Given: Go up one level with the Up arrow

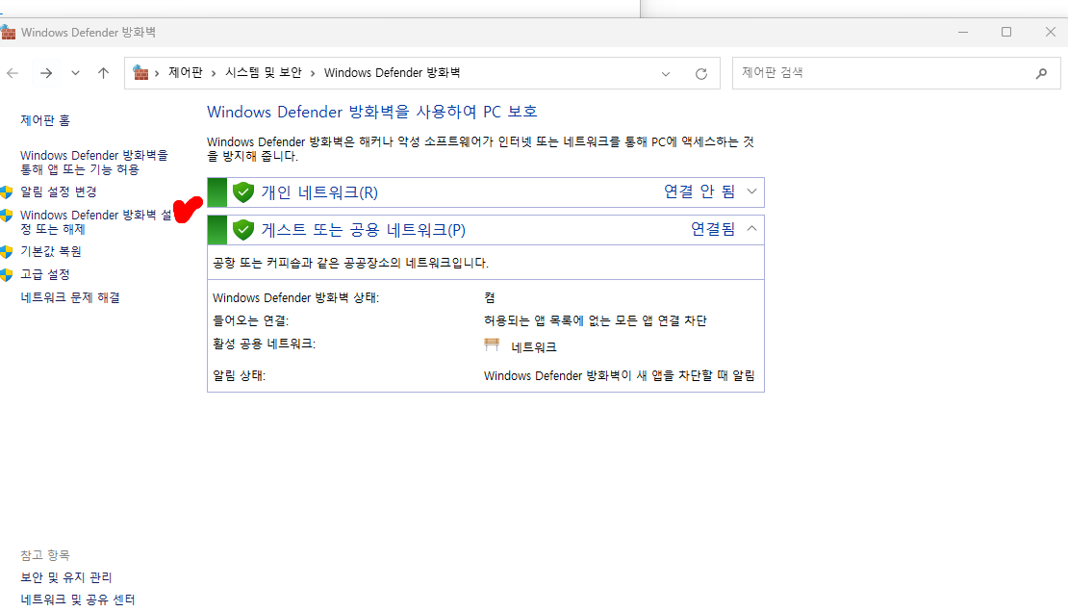Looking at the screenshot, I should [103, 73].
